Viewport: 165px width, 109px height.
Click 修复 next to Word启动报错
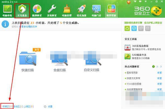[x=159, y=84]
